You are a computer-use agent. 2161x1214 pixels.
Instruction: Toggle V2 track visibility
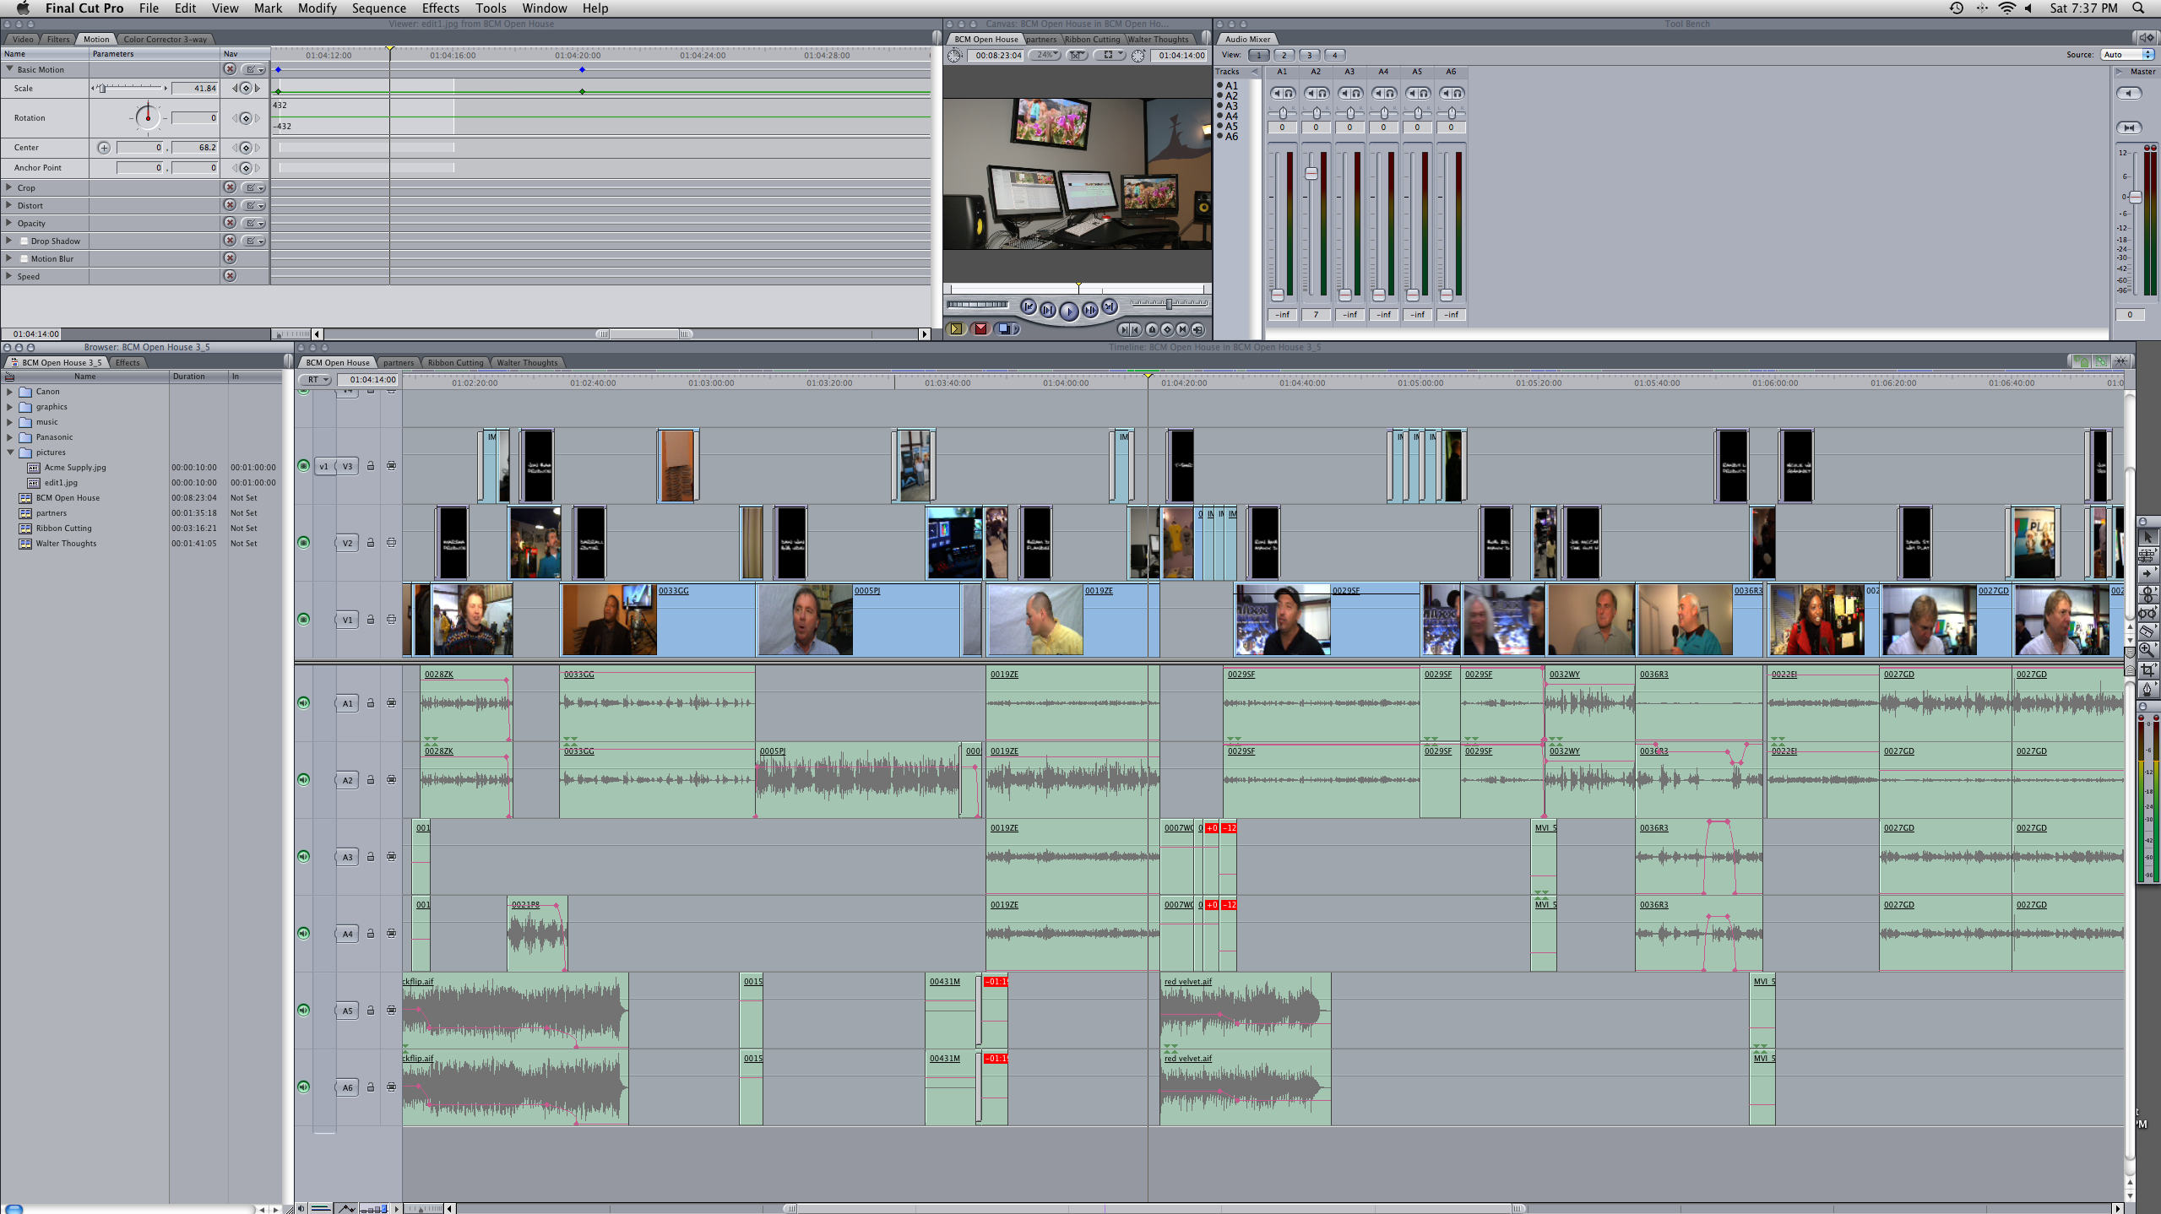[x=303, y=542]
